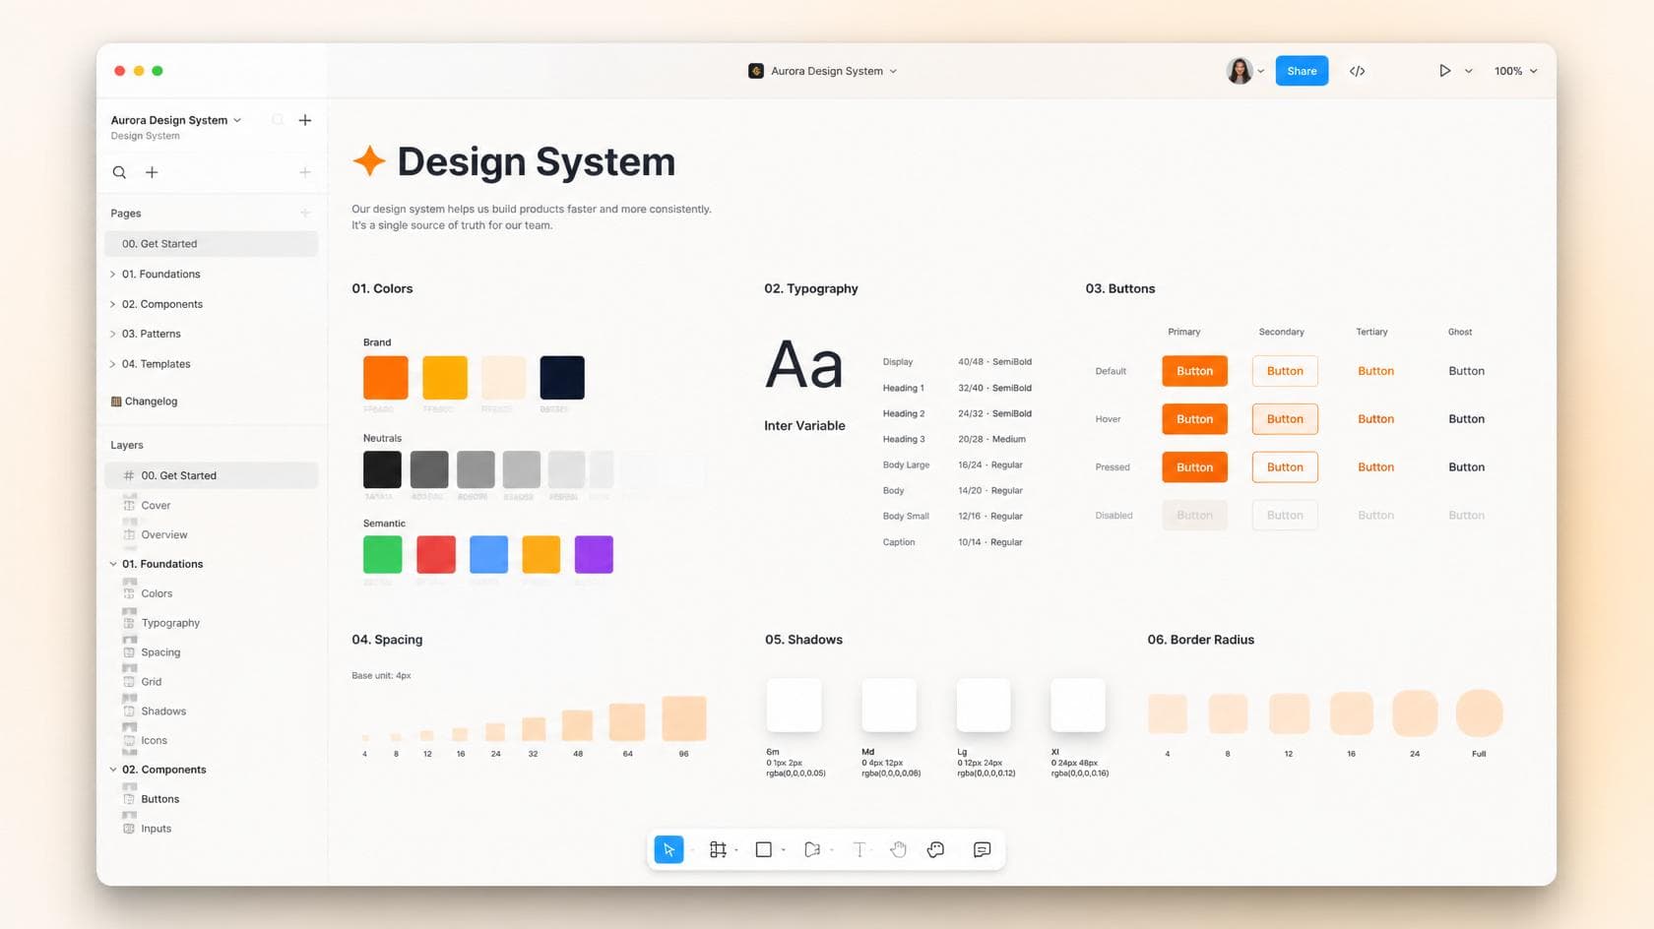Select the Frame tool

(718, 849)
